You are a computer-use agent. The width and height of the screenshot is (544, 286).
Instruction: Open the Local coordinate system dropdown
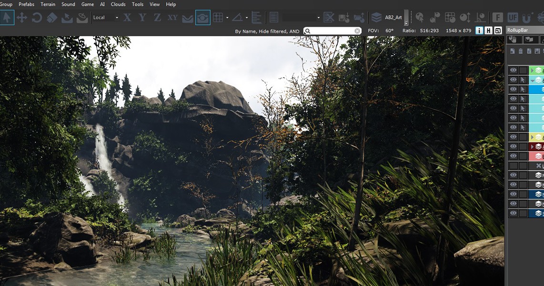click(x=106, y=17)
